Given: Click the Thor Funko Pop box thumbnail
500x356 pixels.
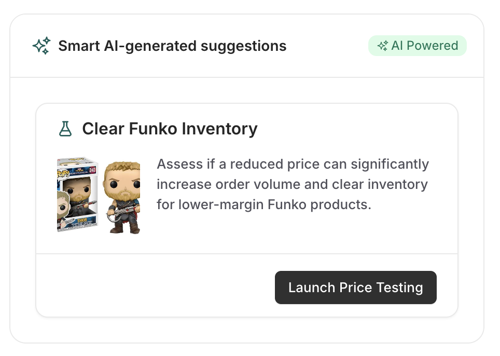Looking at the screenshot, I should coord(78,195).
